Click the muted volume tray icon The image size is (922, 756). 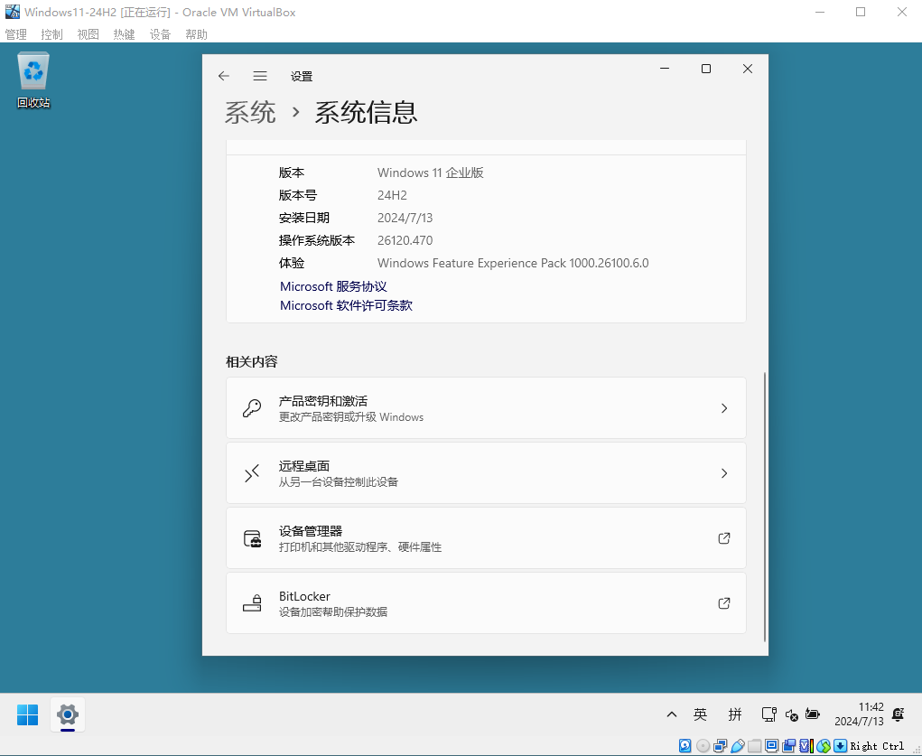point(791,714)
